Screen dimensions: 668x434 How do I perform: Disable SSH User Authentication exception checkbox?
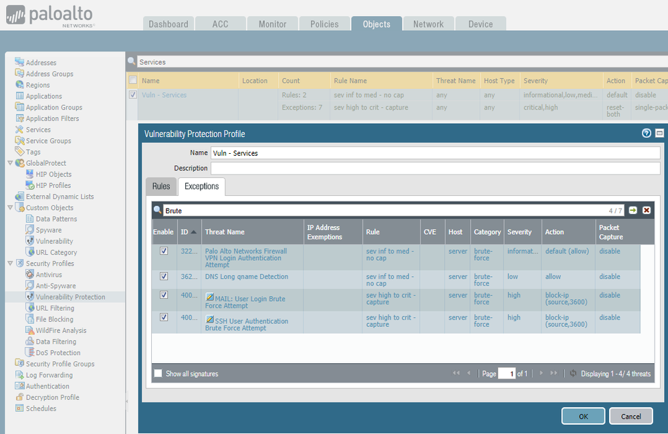(x=164, y=317)
